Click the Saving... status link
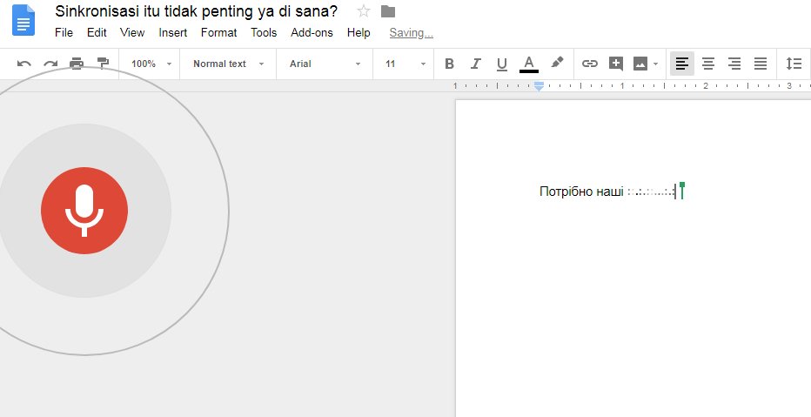This screenshot has height=417, width=811. tap(412, 32)
